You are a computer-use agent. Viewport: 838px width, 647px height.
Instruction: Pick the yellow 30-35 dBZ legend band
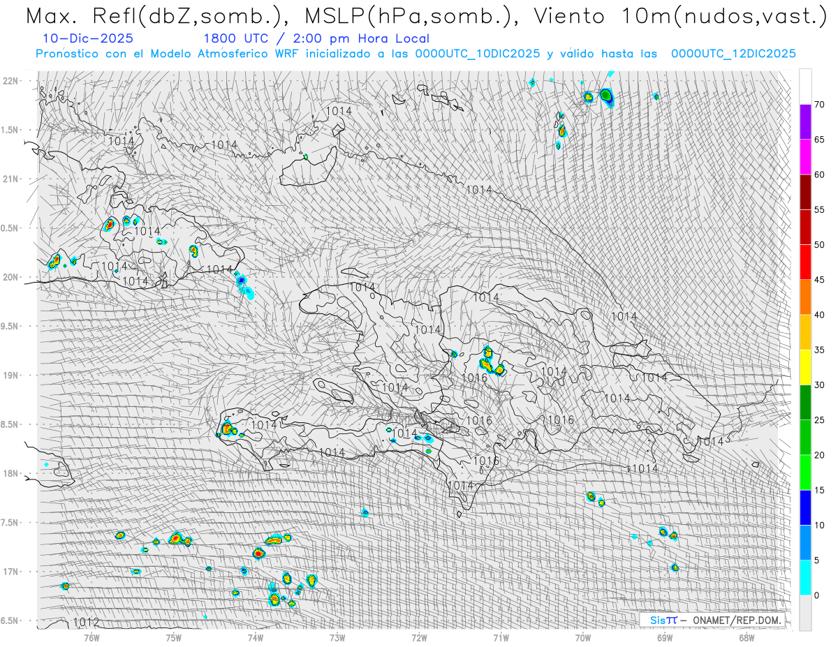click(805, 367)
